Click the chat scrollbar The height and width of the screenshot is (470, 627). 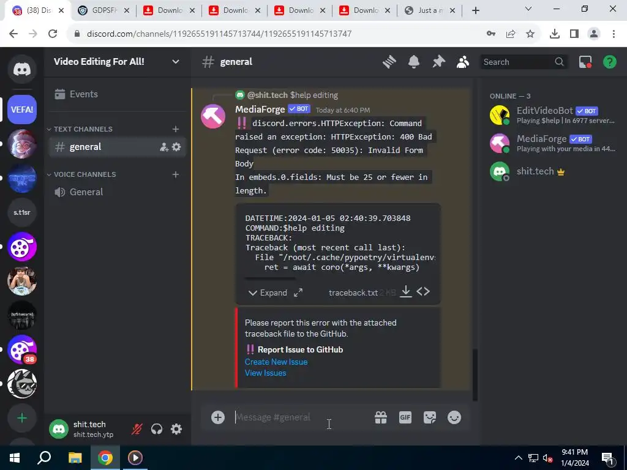click(x=475, y=374)
